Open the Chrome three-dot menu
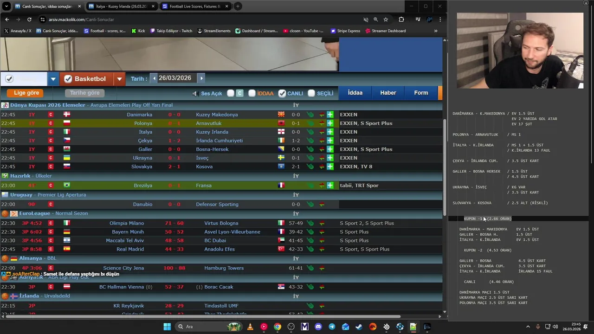This screenshot has width=594, height=334. click(440, 19)
